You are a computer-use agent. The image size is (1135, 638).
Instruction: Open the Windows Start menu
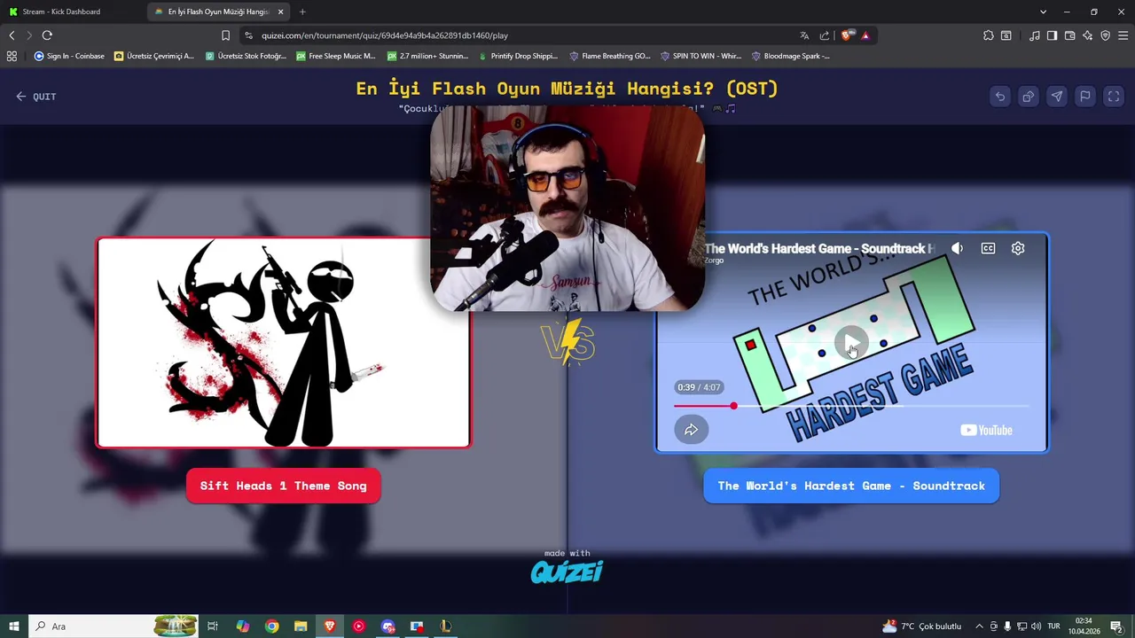pos(13,626)
